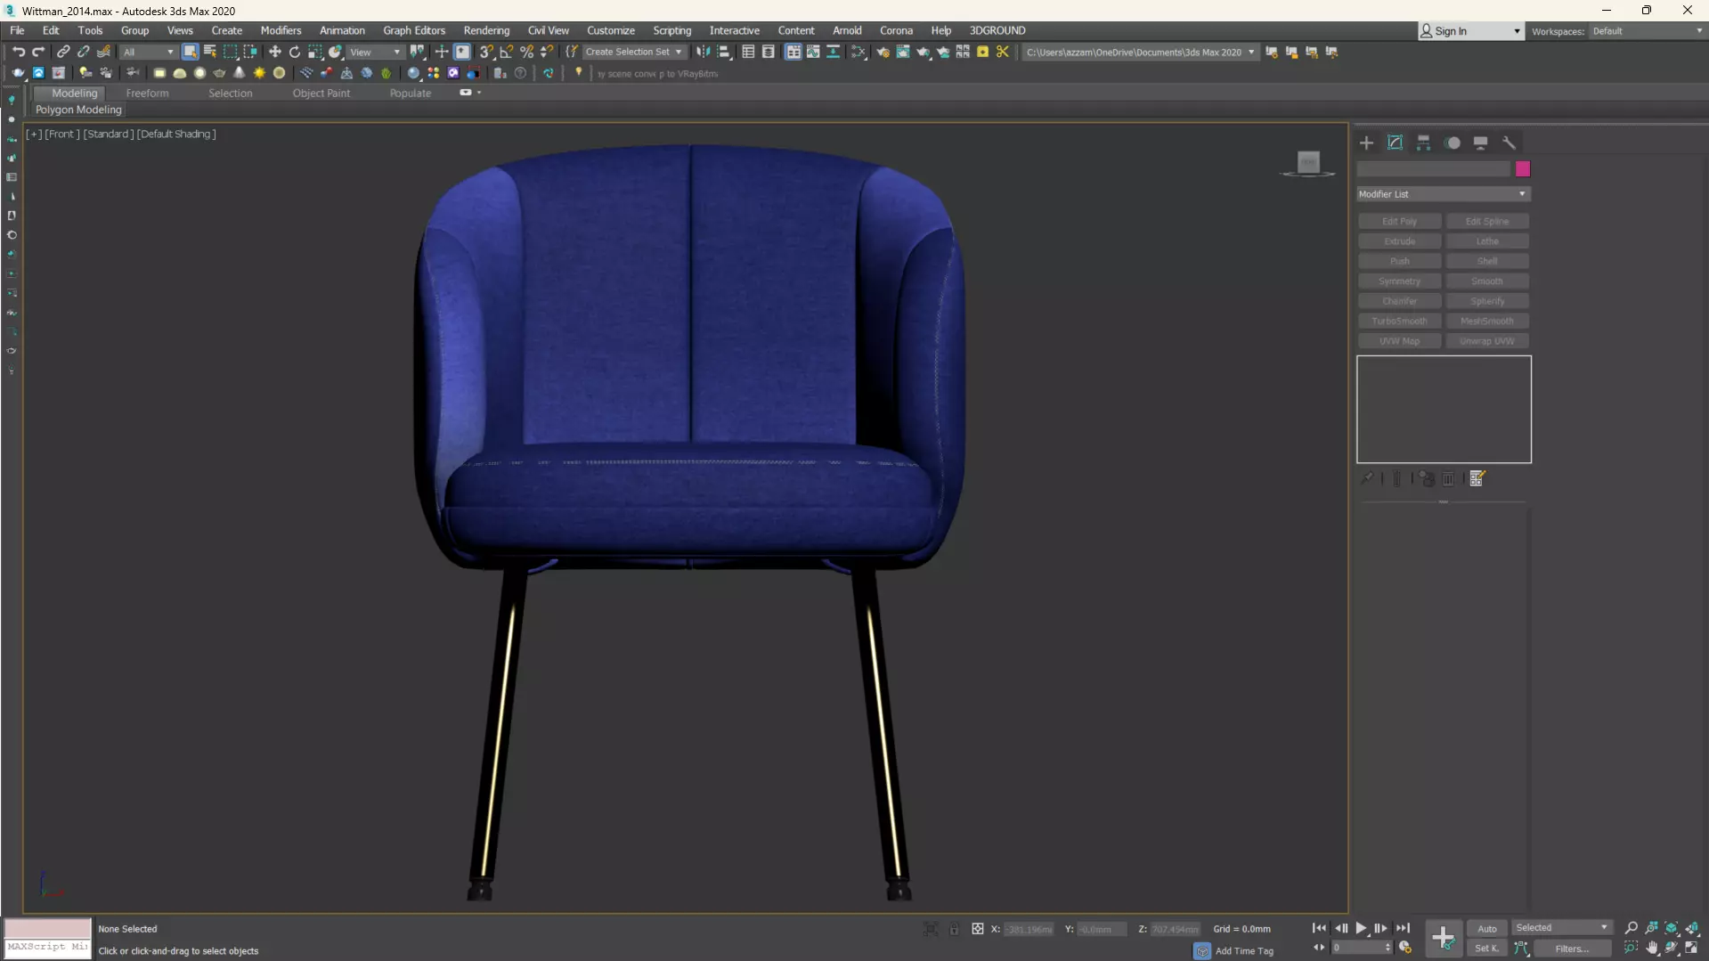Pick the Select and Uniform Scale tool
Viewport: 1709px width, 961px height.
[x=315, y=52]
